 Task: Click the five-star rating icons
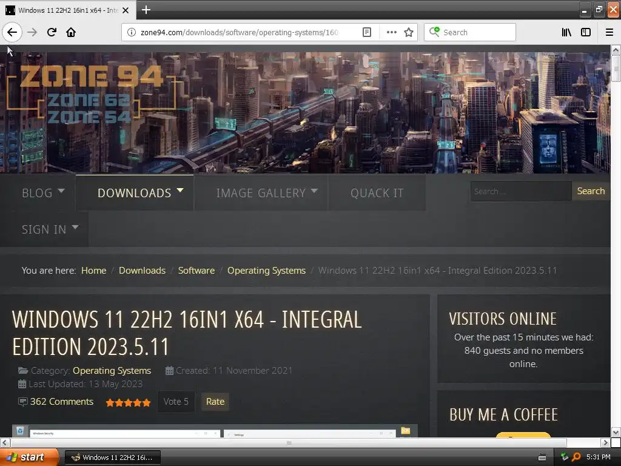click(128, 403)
